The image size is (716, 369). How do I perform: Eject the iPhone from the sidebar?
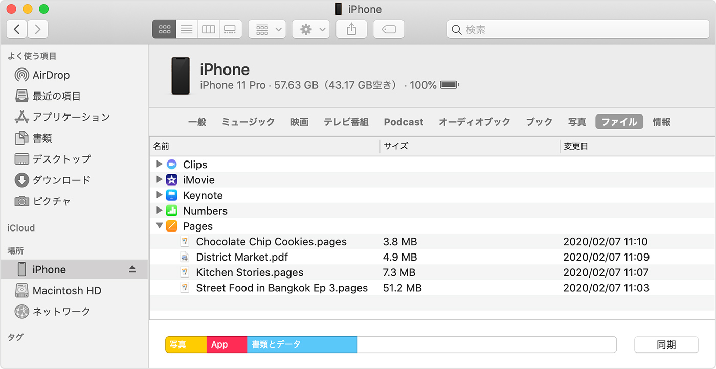(x=132, y=269)
